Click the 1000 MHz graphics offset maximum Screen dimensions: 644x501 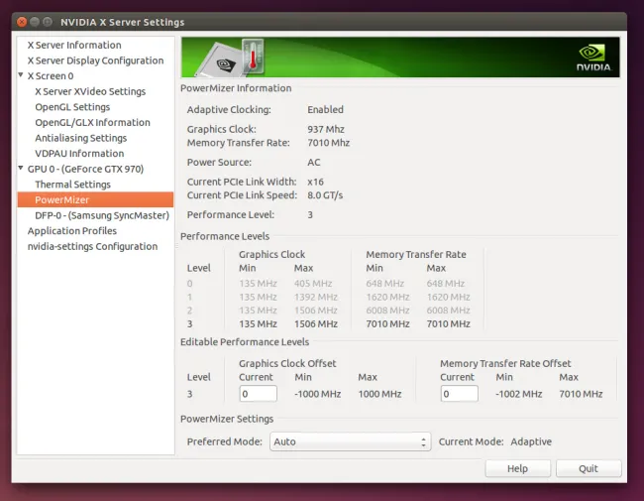tap(379, 394)
